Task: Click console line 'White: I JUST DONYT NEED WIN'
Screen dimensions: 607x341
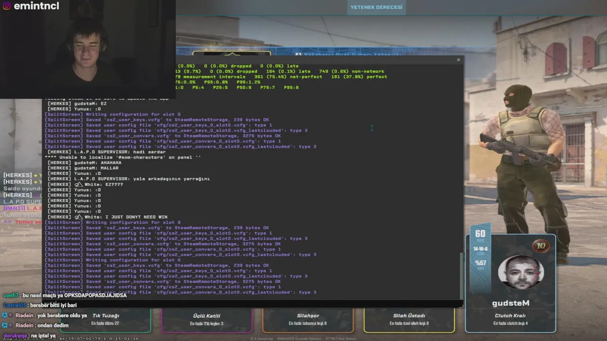Action: coord(107,217)
